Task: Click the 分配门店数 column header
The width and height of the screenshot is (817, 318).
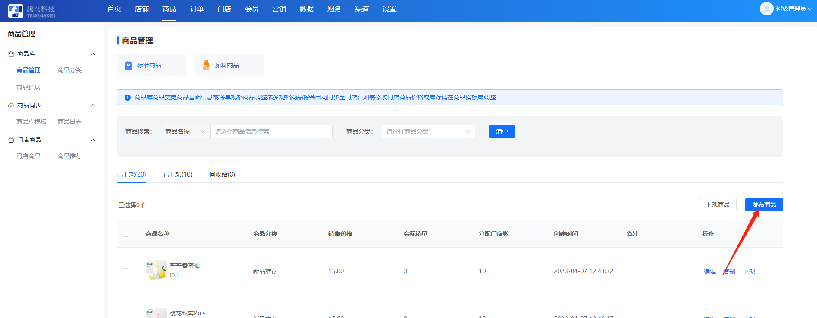Action: (494, 234)
